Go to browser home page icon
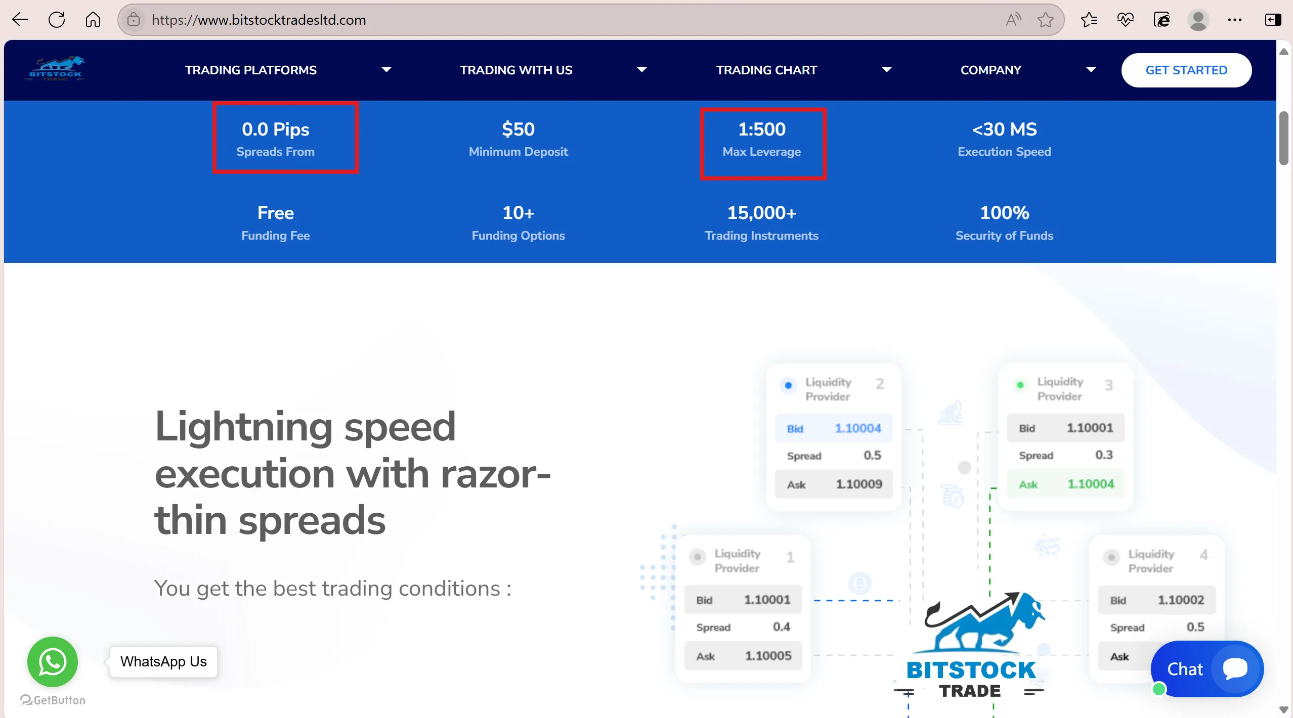The image size is (1293, 718). [x=93, y=20]
